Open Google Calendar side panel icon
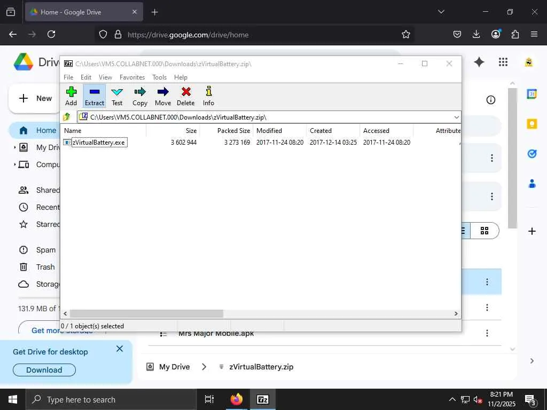 point(532,94)
